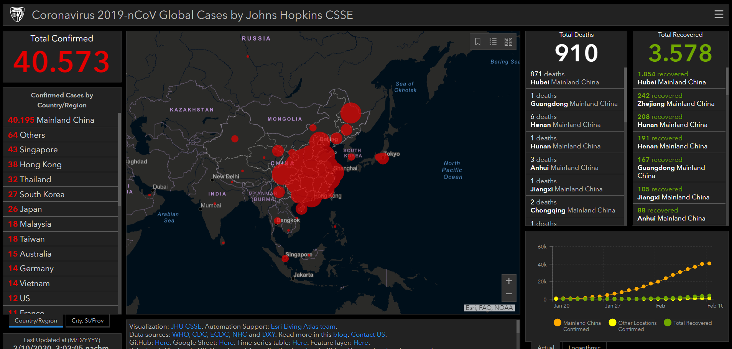Viewport: 732px width, 349px height.
Task: Switch to Country/Region tab
Action: (36, 321)
